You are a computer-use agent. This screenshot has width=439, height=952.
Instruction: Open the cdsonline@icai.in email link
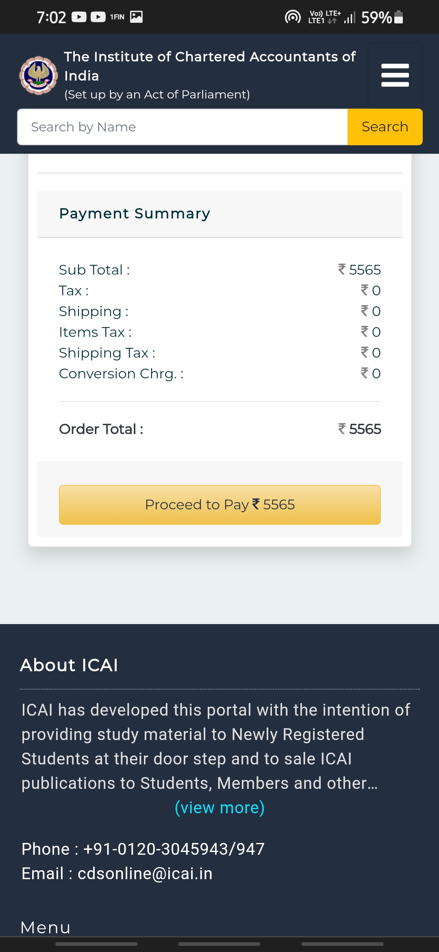(145, 873)
